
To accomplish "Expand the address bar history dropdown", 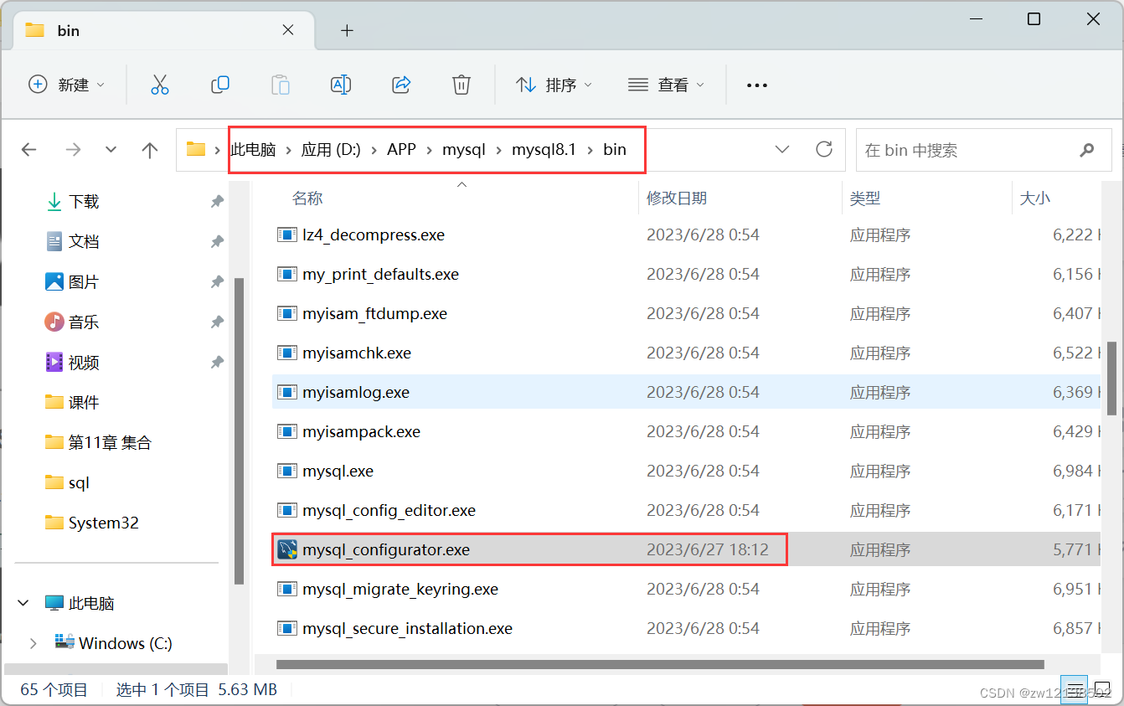I will 782,150.
